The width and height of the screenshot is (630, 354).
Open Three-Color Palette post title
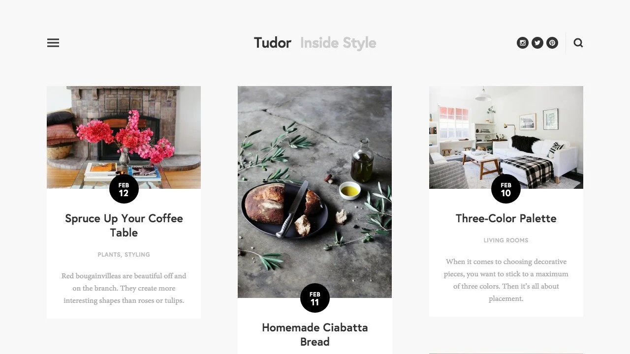(506, 218)
